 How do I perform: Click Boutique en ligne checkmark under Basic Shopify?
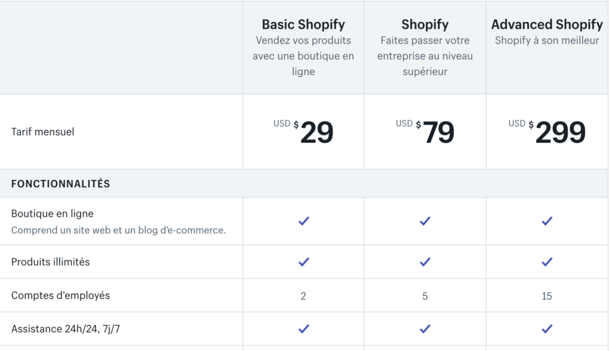[x=304, y=221]
